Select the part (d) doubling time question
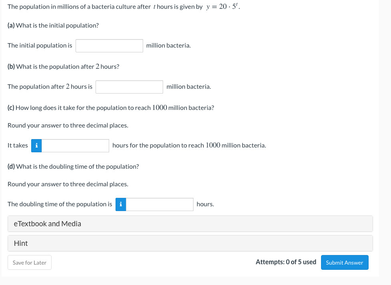The width and height of the screenshot is (391, 285). [73, 167]
